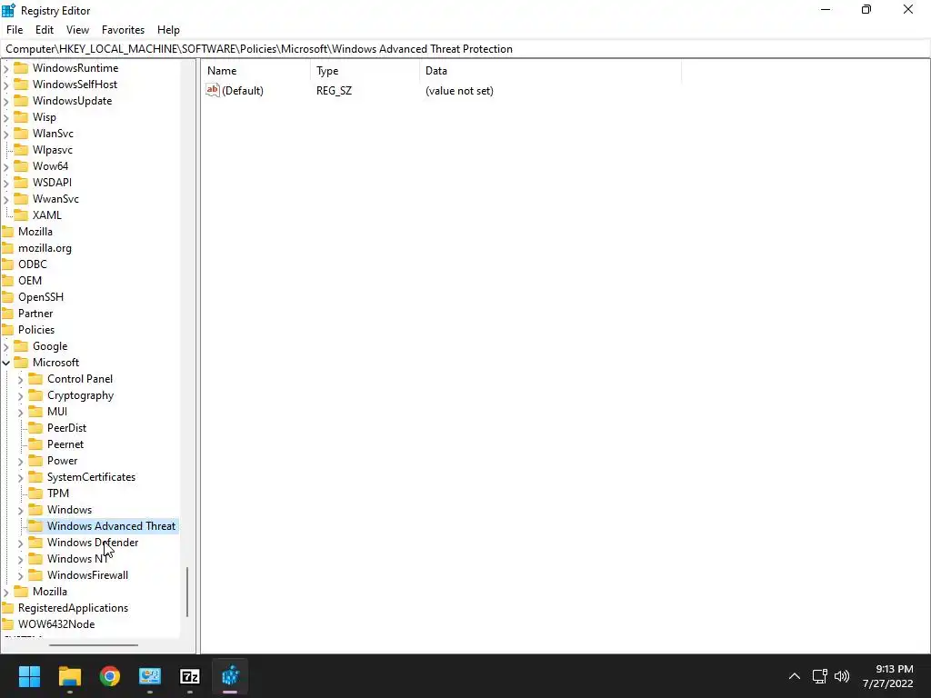
Task: Click the (value not set) data cell
Action: pyautogui.click(x=459, y=91)
